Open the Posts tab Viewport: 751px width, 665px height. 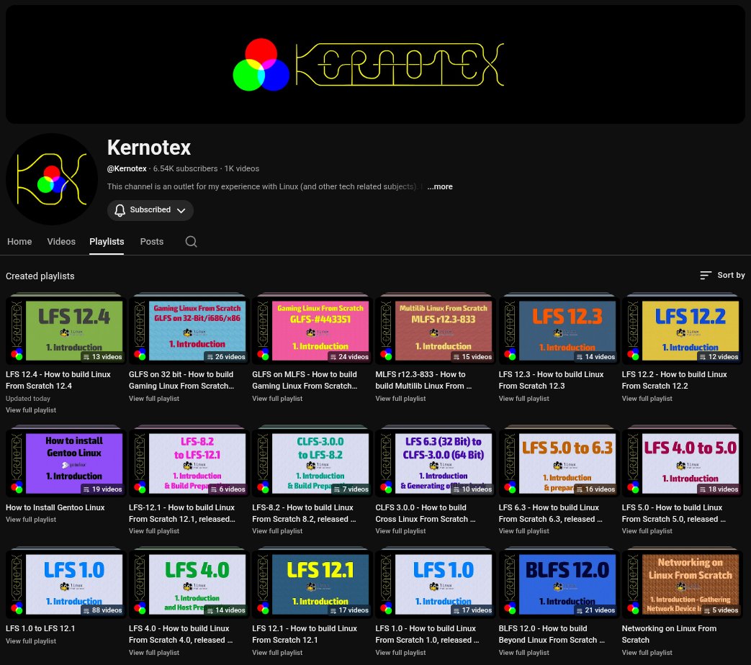tap(152, 242)
